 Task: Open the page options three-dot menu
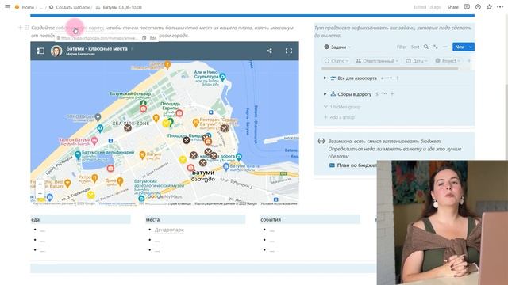pos(500,7)
